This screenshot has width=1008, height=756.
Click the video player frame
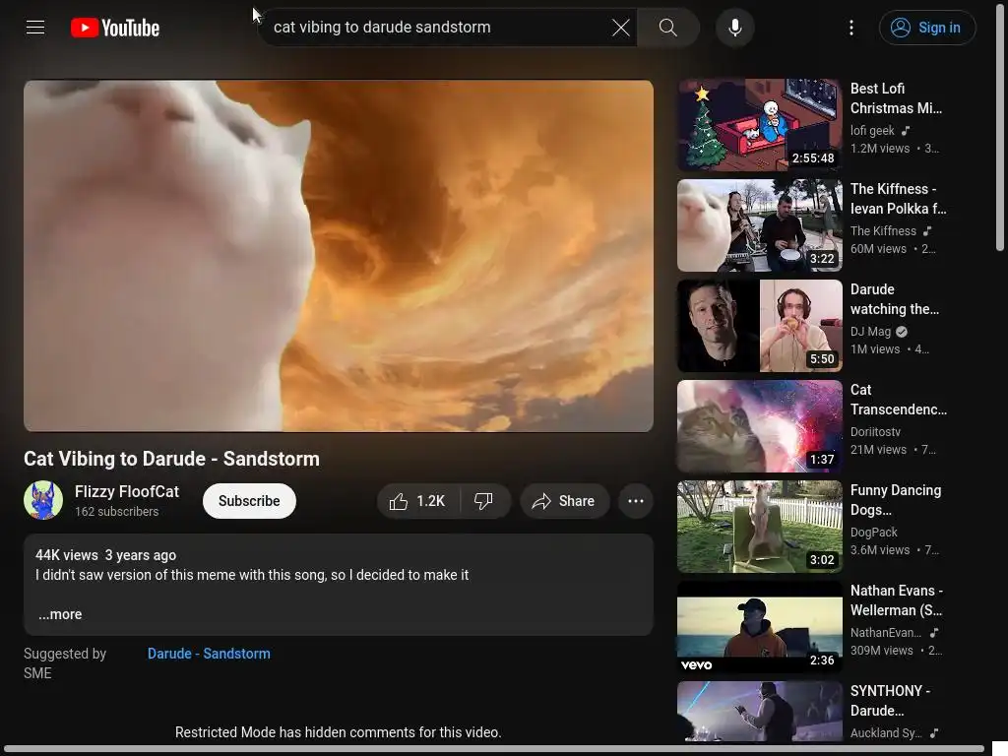tap(339, 256)
